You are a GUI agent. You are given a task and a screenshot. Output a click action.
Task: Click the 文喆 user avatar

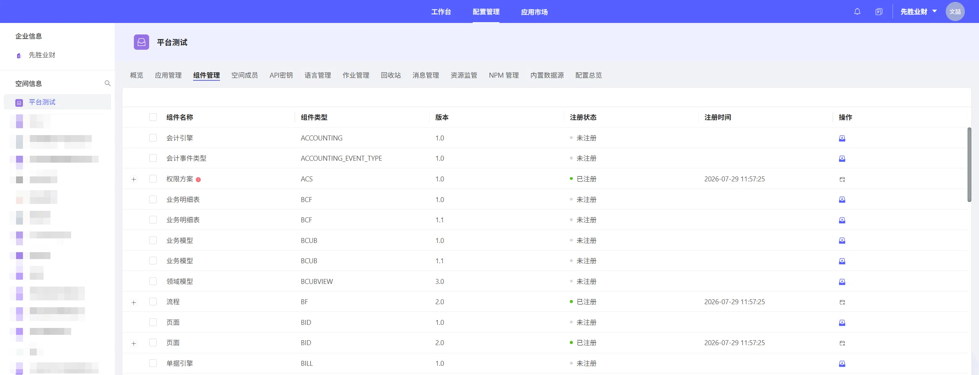coord(955,11)
